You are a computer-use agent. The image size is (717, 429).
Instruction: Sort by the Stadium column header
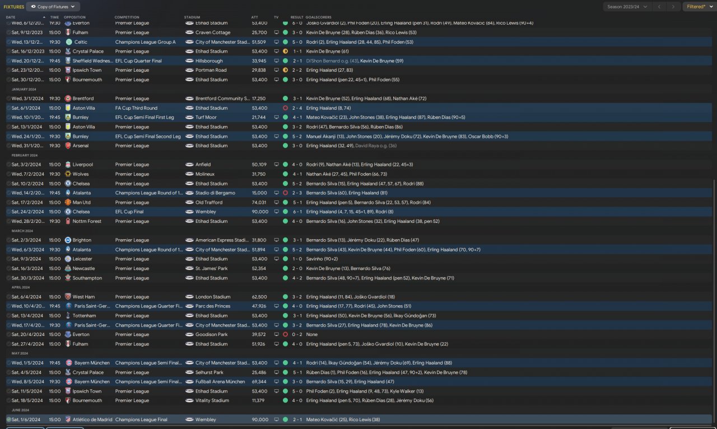click(x=192, y=17)
